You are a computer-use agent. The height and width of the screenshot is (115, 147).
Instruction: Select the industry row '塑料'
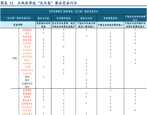point(27,87)
